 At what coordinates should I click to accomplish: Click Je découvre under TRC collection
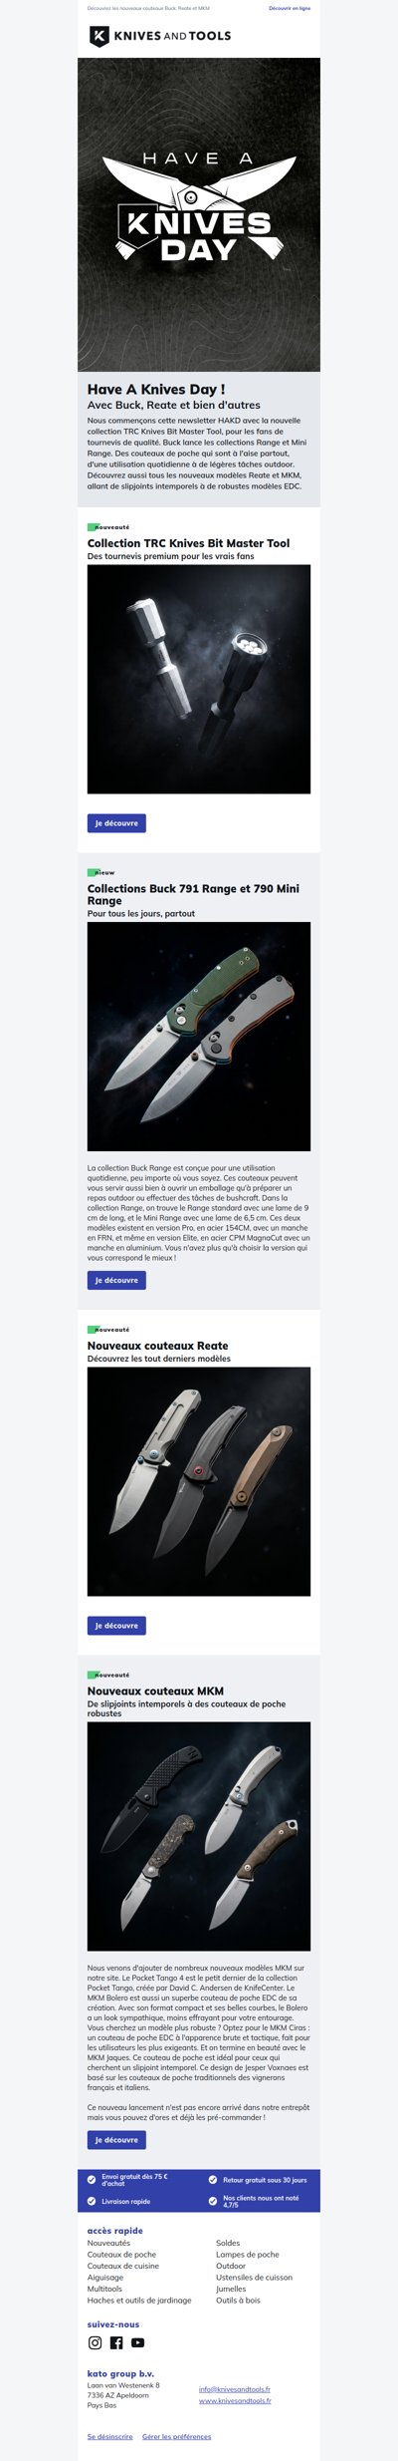116,823
